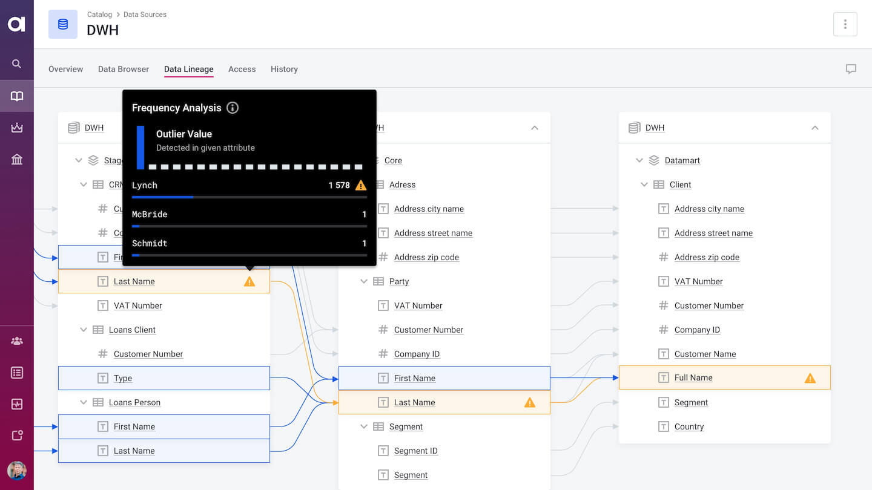The height and width of the screenshot is (490, 872).
Task: Click the pulse-chart monitoring icon in sidebar
Action: [16, 403]
